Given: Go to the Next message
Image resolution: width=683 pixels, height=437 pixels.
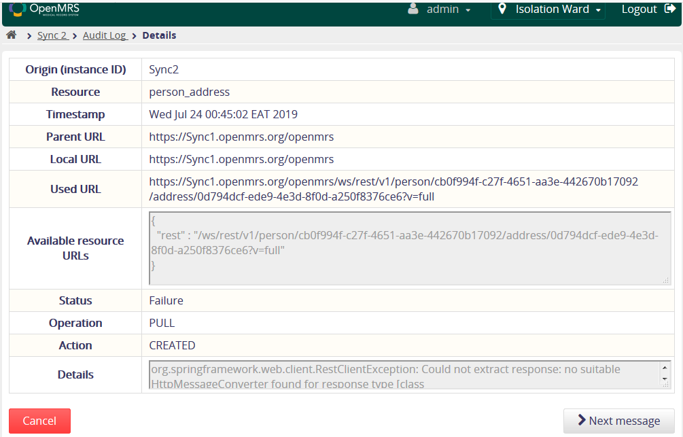Looking at the screenshot, I should pyautogui.click(x=618, y=421).
